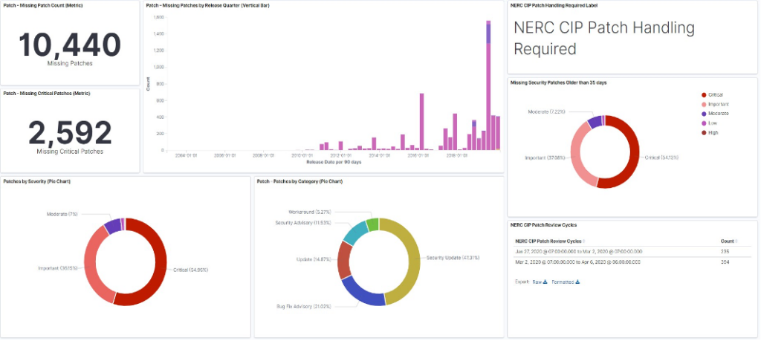761x341 pixels.
Task: Click the Patches by Category (Pie Chart) title
Action: [299, 181]
